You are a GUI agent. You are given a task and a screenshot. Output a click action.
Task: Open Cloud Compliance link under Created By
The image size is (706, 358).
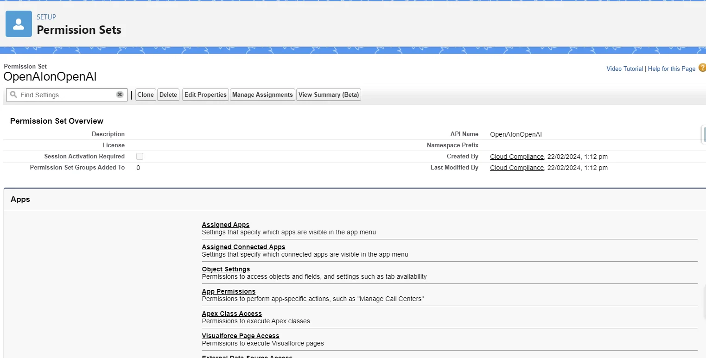click(x=516, y=157)
